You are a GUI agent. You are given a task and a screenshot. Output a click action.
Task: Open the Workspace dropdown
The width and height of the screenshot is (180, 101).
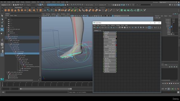click(x=168, y=2)
